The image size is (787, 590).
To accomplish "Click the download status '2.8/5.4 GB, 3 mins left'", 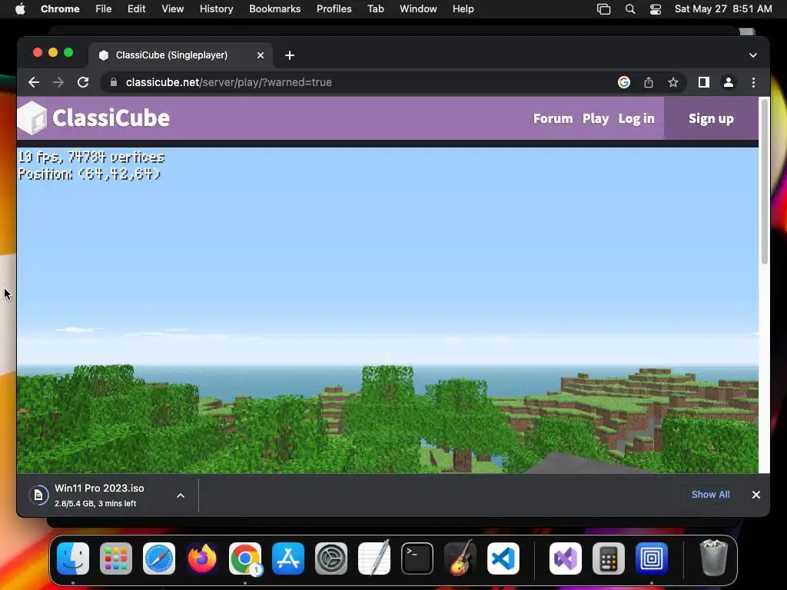I will [95, 503].
